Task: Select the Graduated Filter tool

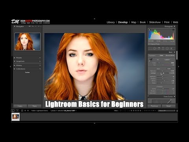Action: (x=163, y=49)
